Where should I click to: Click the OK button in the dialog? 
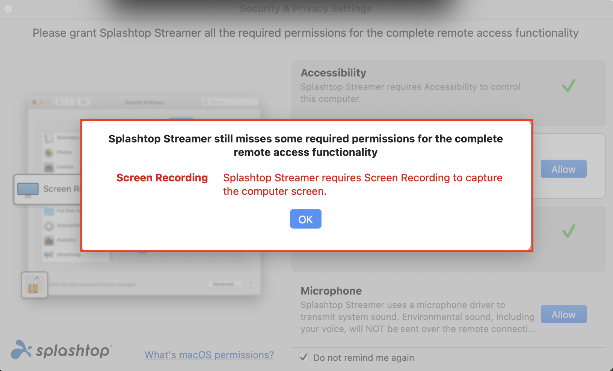[x=305, y=219]
